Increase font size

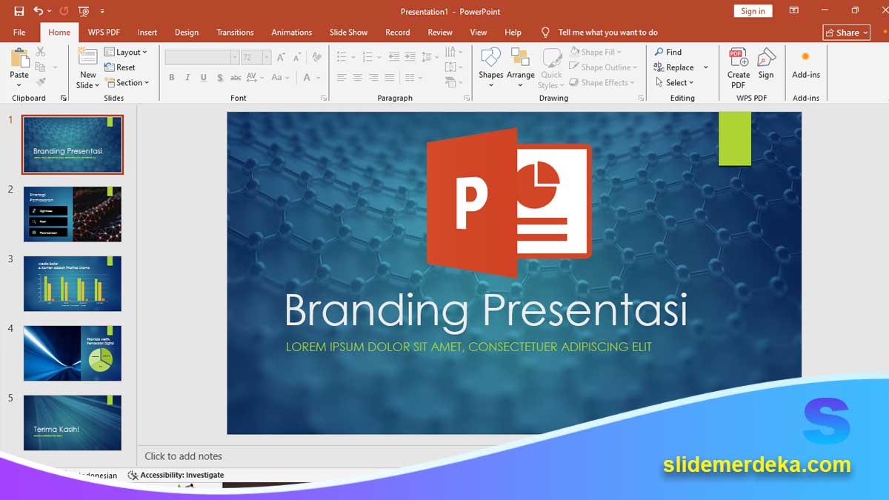[x=281, y=57]
